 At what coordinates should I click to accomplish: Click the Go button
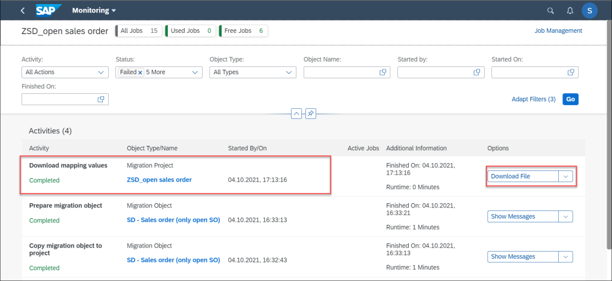(570, 99)
